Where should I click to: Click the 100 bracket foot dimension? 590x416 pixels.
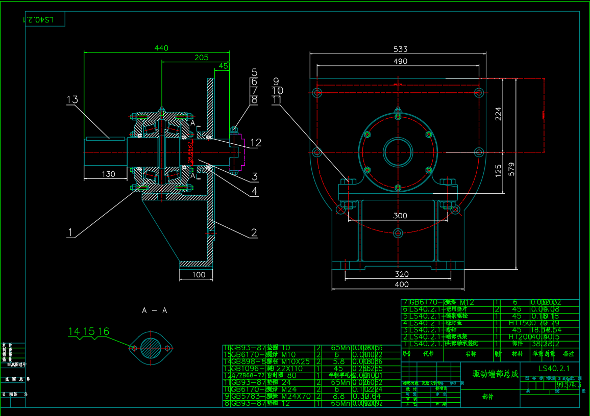(199, 275)
